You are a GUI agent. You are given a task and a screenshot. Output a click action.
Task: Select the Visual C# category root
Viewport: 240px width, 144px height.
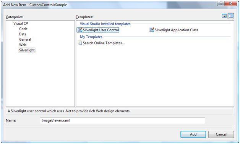(21, 24)
